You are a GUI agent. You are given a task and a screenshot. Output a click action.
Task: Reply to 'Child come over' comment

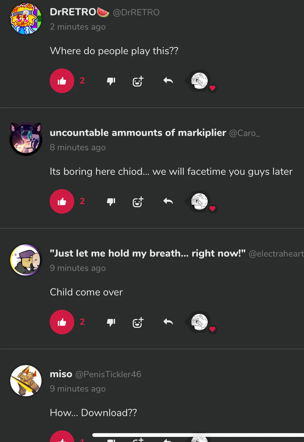168,322
